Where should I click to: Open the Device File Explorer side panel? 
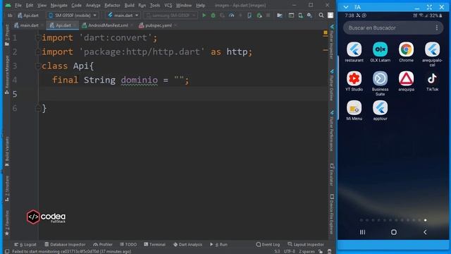coord(332,214)
